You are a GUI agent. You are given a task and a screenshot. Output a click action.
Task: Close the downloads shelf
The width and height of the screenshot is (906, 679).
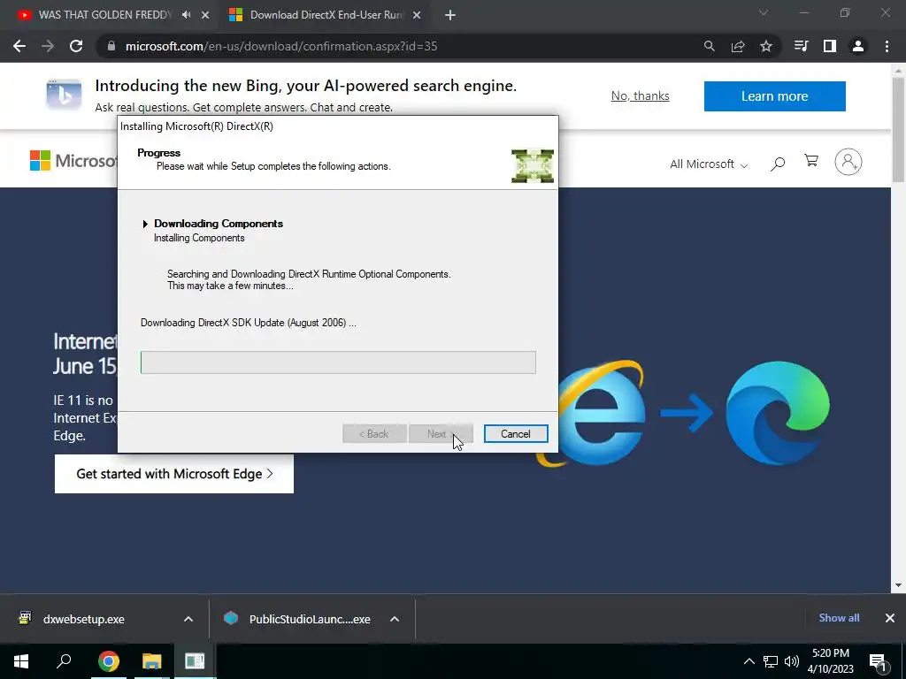pyautogui.click(x=890, y=618)
